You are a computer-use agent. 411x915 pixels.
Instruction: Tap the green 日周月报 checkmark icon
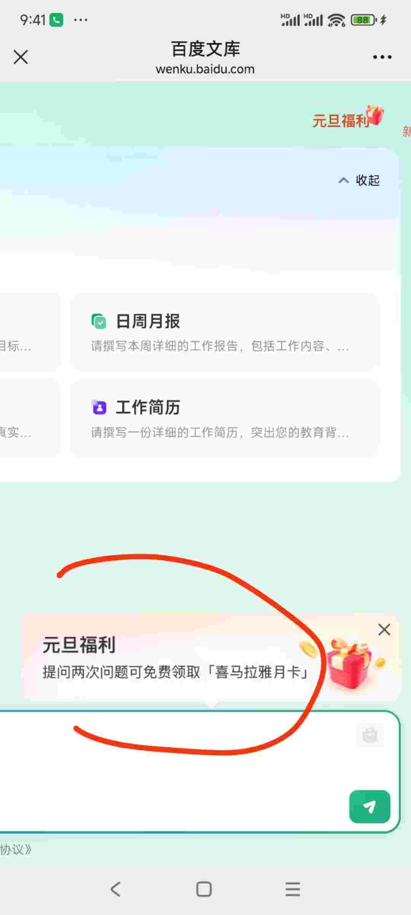coord(99,321)
